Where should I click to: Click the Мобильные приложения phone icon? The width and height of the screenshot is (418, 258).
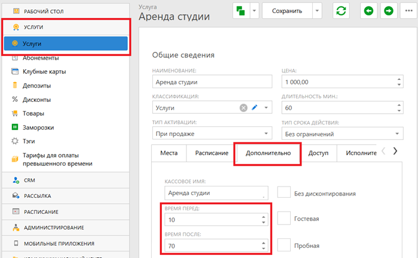16,243
